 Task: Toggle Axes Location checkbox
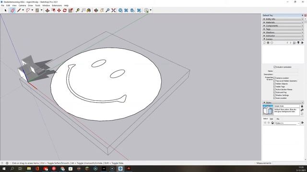point(274,98)
